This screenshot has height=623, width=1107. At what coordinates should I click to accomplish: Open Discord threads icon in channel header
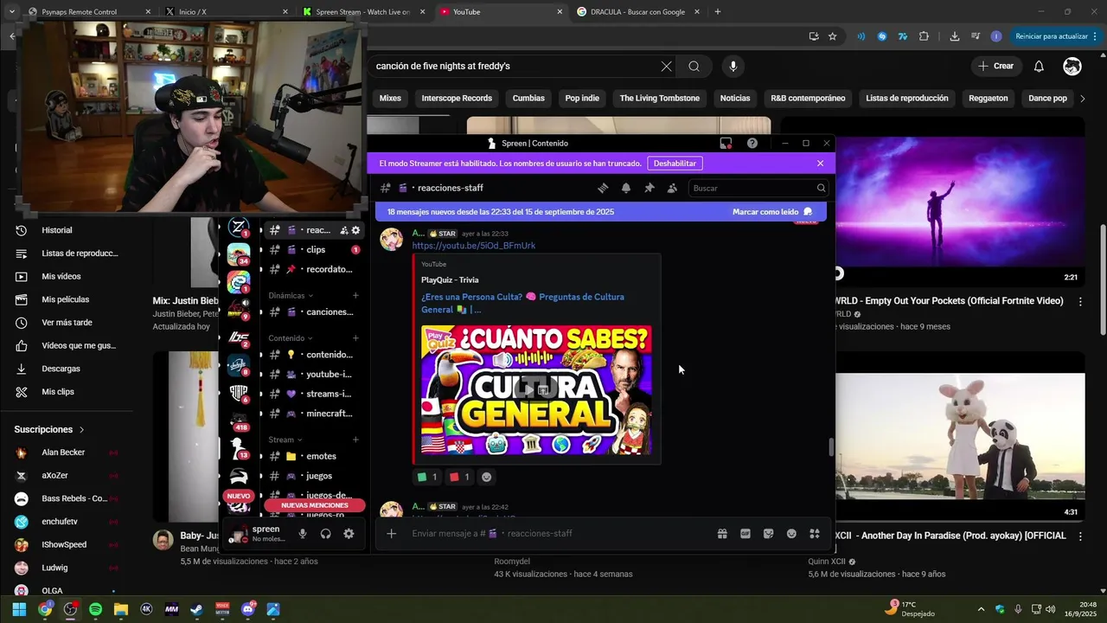click(x=603, y=188)
